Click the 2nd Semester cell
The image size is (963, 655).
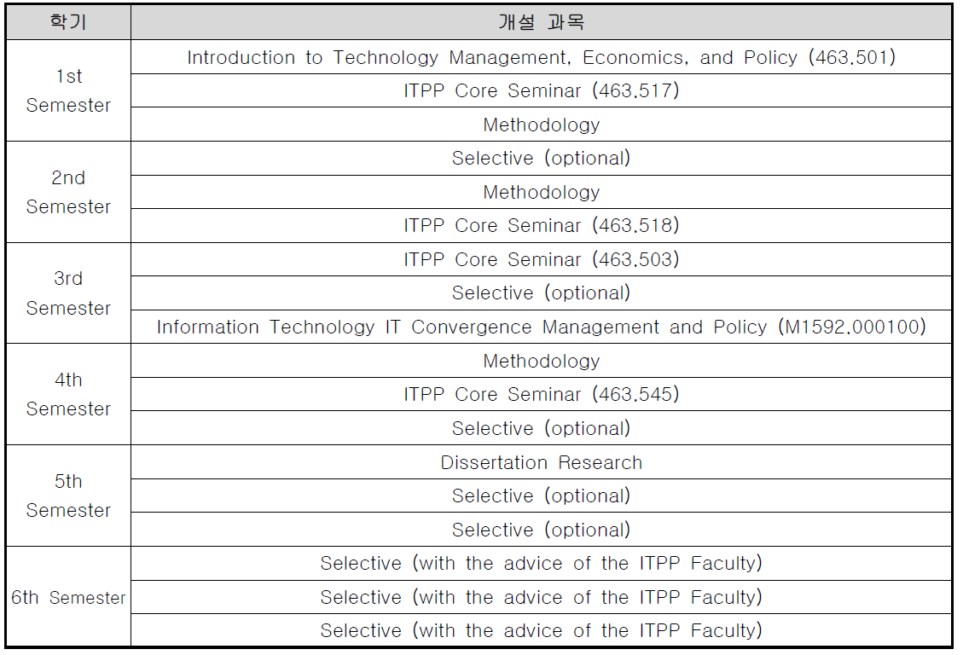(68, 192)
